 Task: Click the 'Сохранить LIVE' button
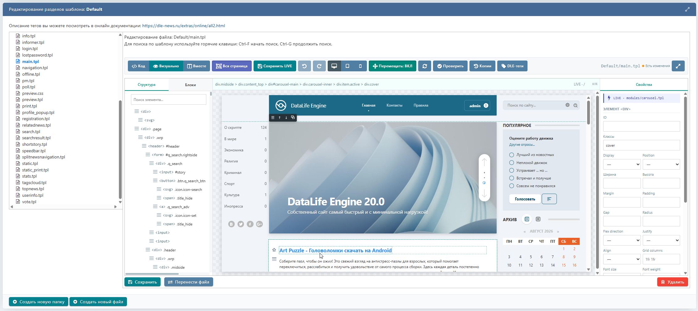point(275,66)
